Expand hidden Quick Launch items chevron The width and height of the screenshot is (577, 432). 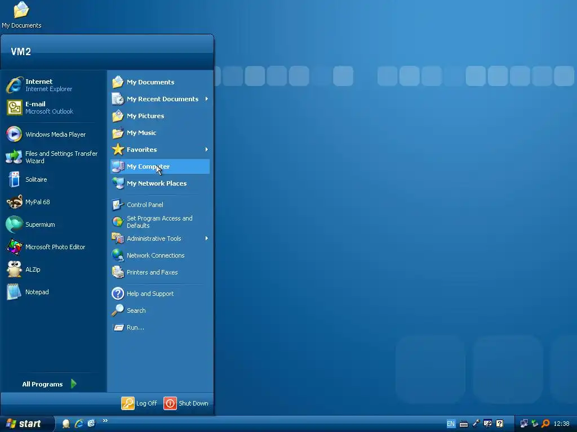click(x=105, y=421)
